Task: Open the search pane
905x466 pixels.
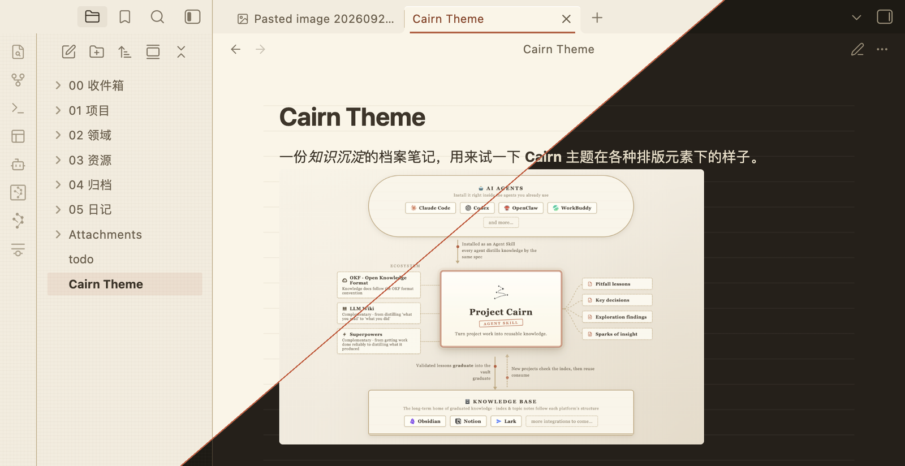Action: tap(158, 17)
